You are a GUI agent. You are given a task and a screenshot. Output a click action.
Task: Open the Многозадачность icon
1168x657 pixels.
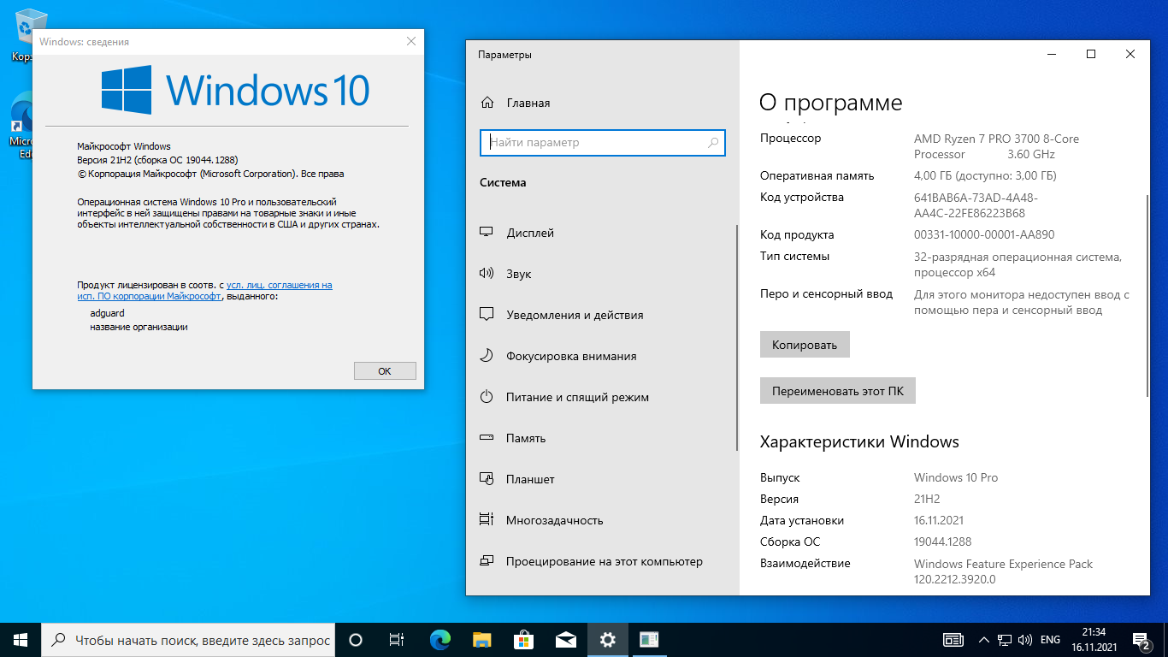point(487,520)
